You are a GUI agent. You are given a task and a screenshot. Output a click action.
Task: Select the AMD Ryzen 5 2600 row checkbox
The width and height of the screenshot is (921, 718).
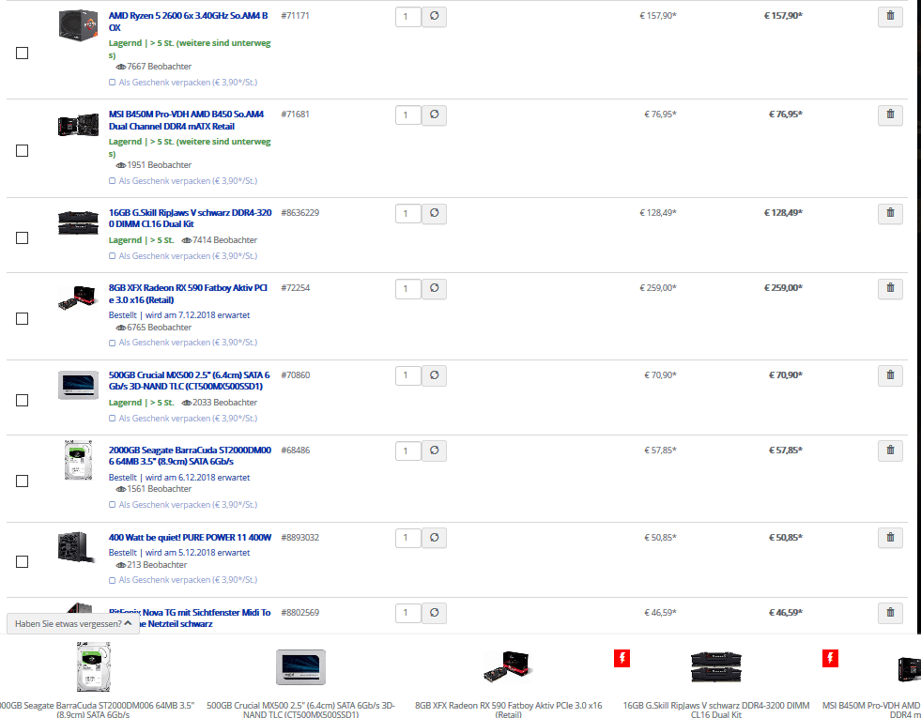coord(22,53)
